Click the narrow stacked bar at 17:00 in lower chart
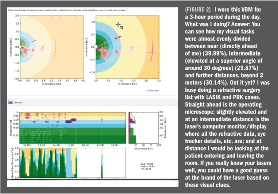278x194 pixels. (102, 163)
